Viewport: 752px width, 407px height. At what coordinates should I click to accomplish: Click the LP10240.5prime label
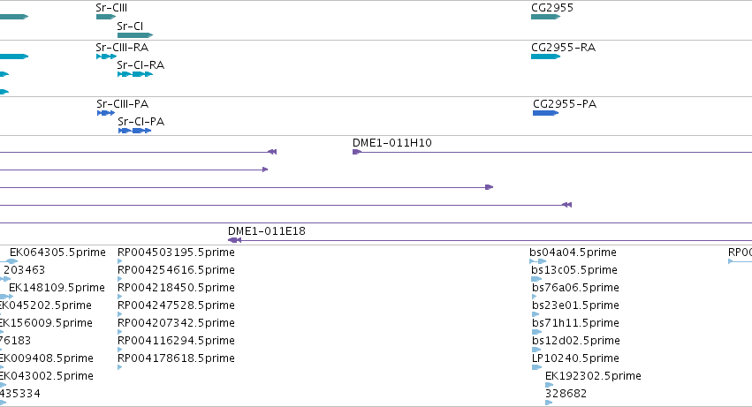click(575, 358)
